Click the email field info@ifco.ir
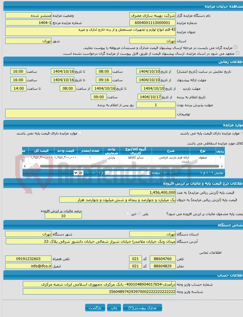243x317 pixels. 28,266
